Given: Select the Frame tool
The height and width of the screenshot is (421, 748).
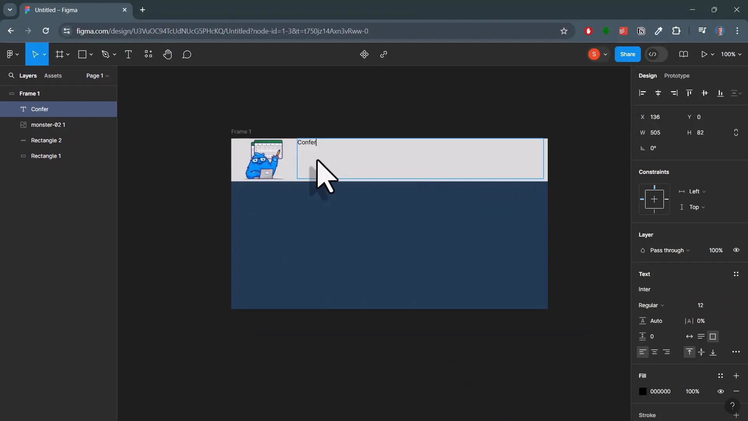Looking at the screenshot, I should point(60,54).
